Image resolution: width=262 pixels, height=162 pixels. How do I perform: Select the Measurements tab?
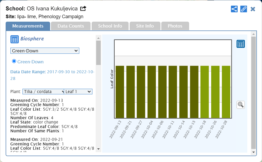28,26
